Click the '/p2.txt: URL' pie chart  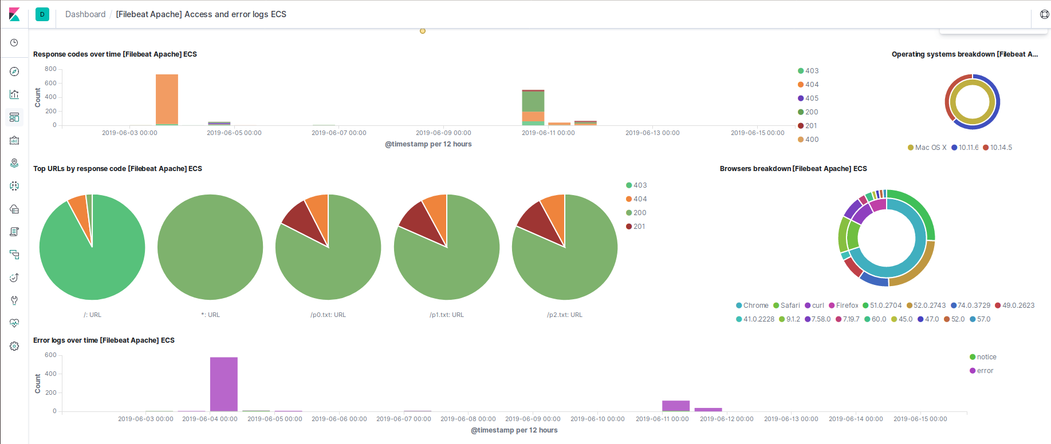point(565,247)
